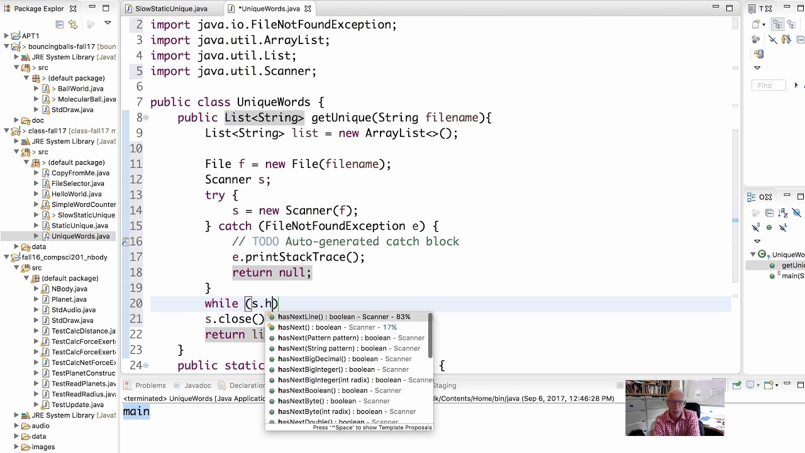805x453 pixels.
Task: Toggle Hide Static members in Outline
Action: 756,227
